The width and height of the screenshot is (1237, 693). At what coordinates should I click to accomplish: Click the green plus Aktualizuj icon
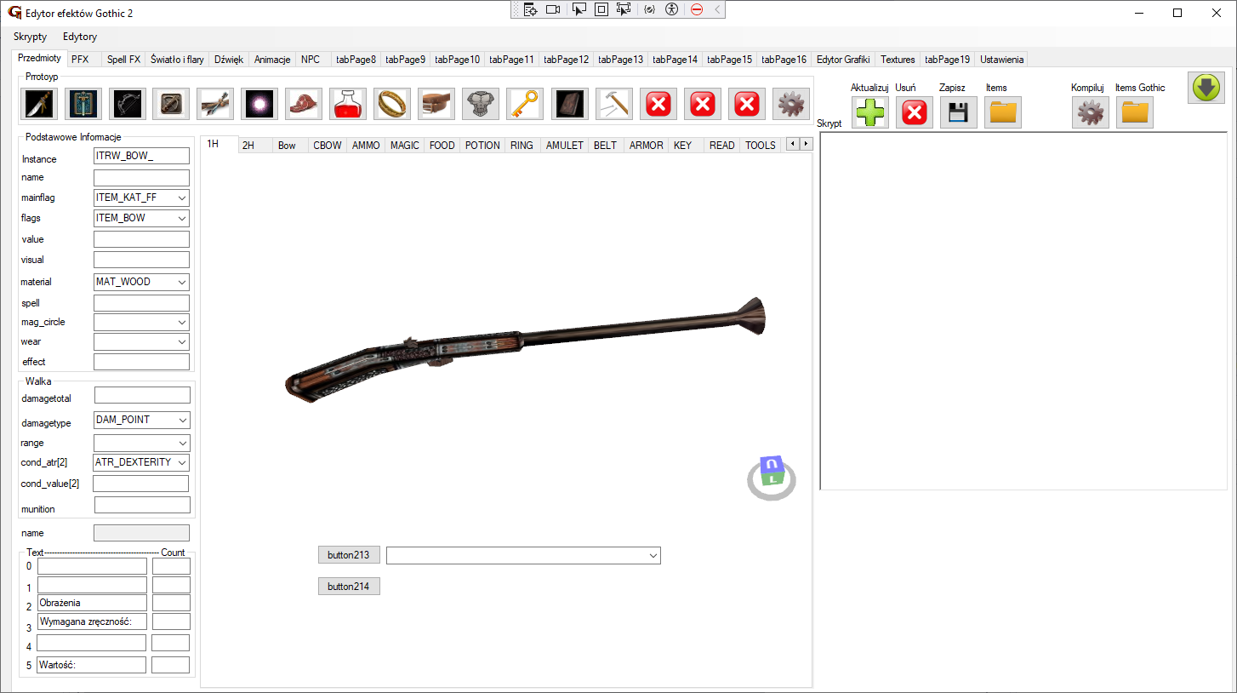[x=869, y=112]
